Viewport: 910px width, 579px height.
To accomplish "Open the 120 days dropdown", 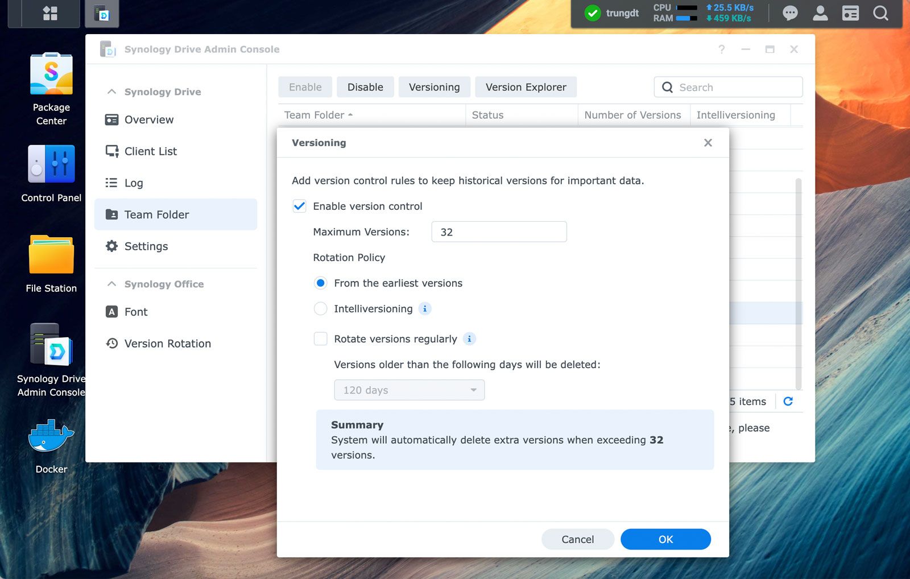I will [409, 390].
